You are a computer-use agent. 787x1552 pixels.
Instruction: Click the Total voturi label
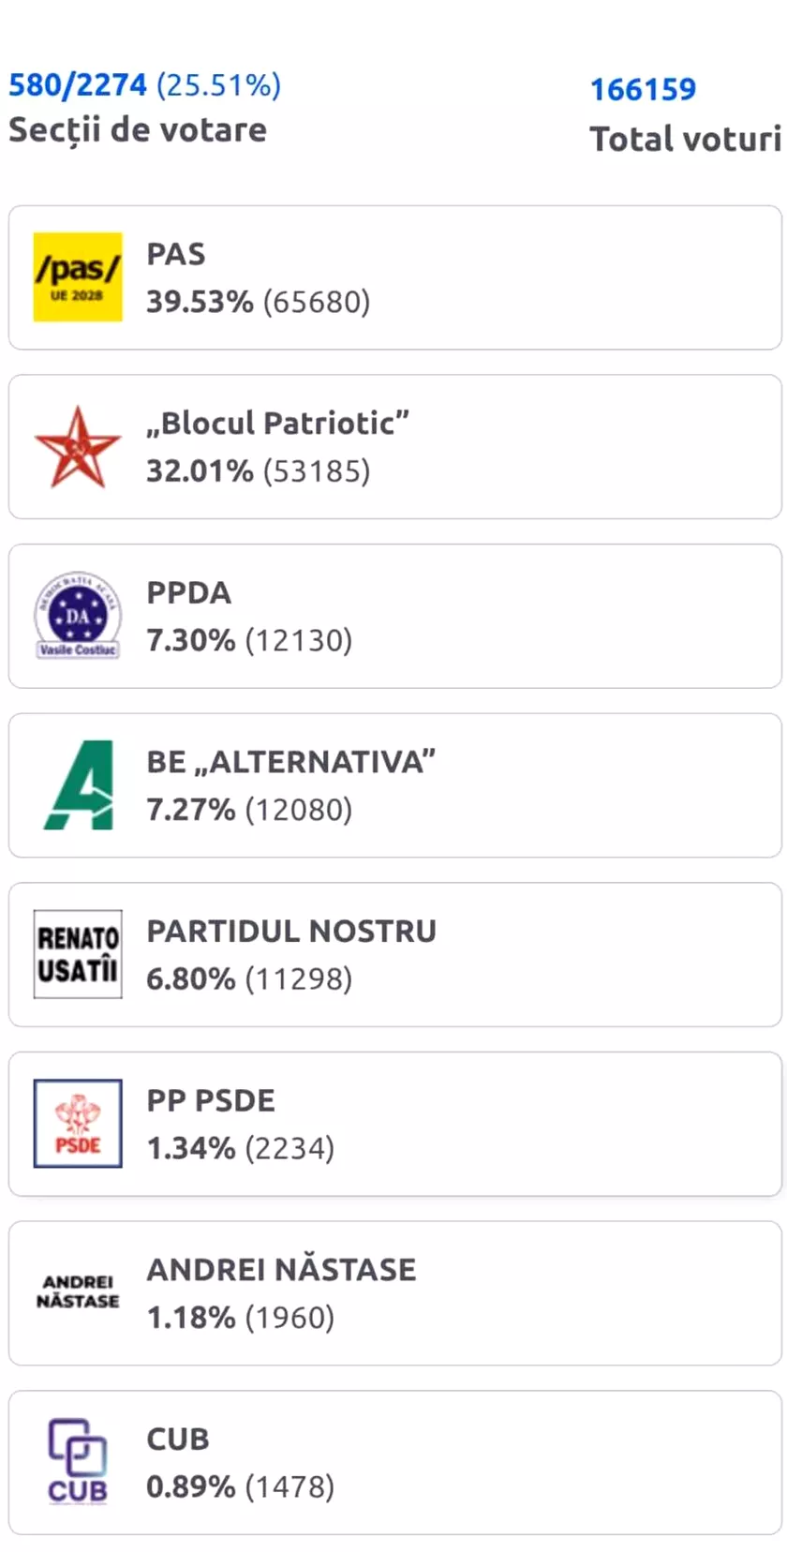685,140
